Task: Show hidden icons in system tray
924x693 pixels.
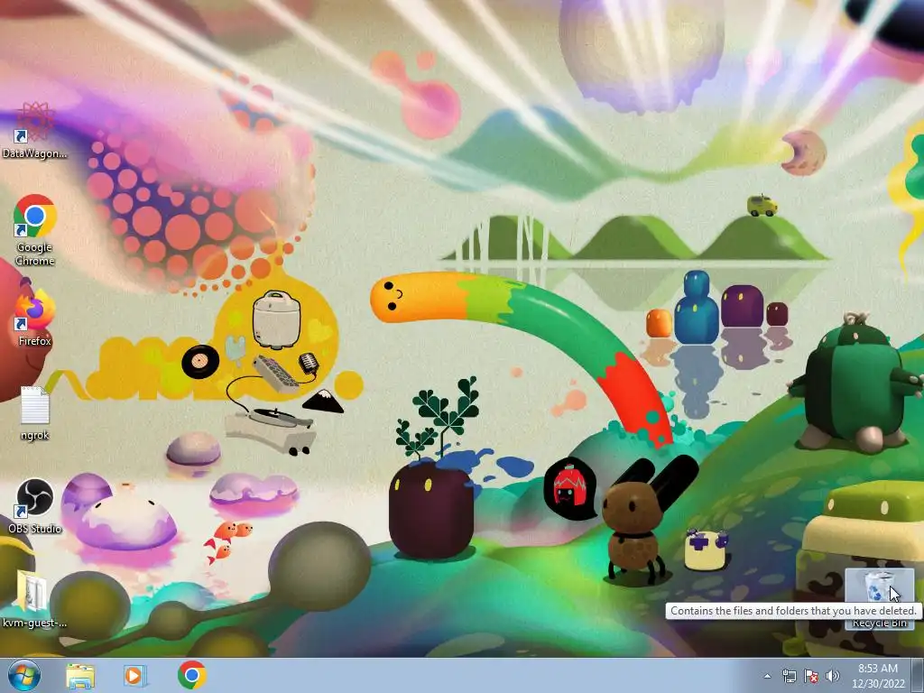Action: coord(767,676)
